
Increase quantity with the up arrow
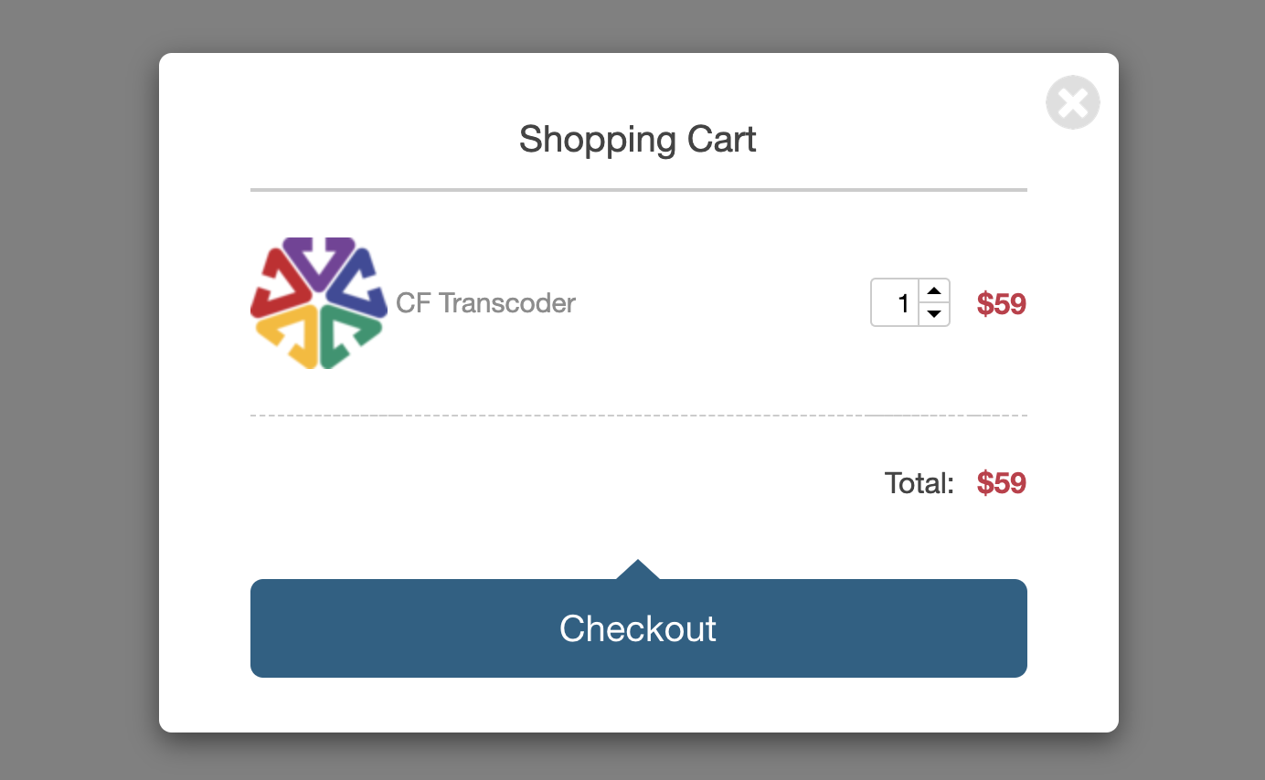click(x=933, y=291)
